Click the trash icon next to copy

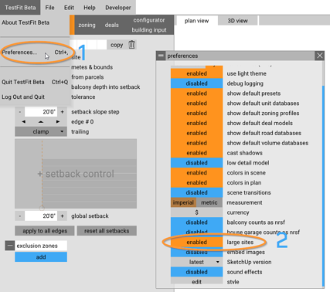(x=131, y=45)
